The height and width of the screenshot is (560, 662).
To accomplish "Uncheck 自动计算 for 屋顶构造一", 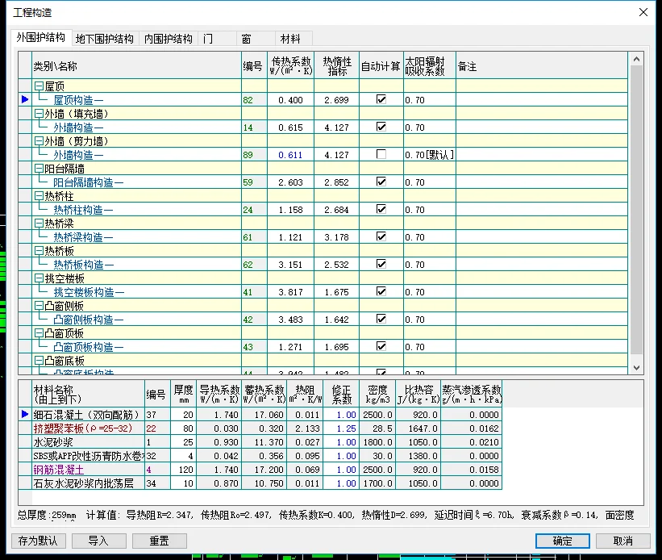I will point(381,99).
